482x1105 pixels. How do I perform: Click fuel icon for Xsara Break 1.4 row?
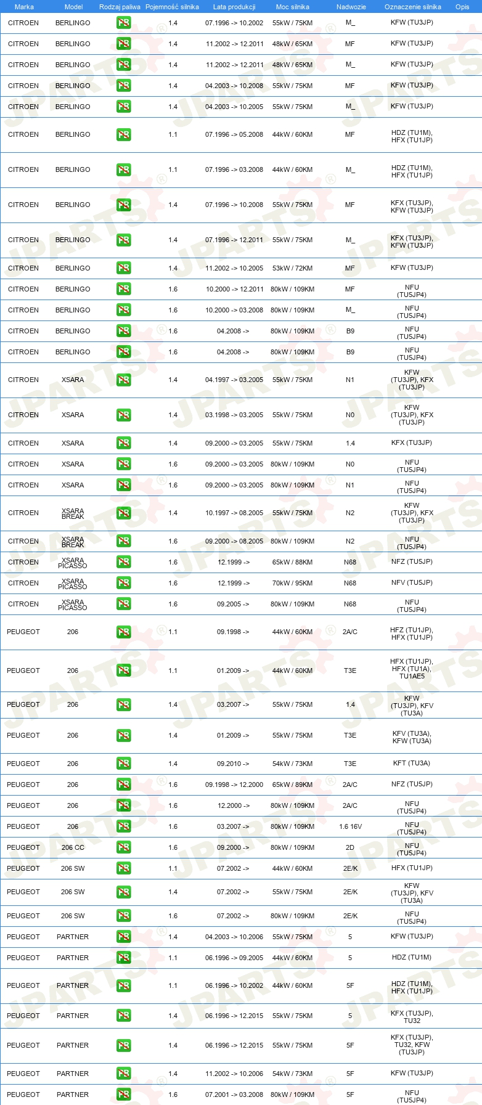124,513
